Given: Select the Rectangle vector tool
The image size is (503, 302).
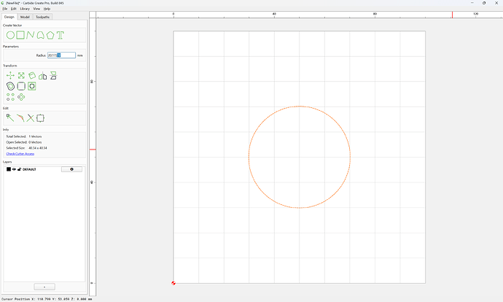Looking at the screenshot, I should (x=20, y=35).
